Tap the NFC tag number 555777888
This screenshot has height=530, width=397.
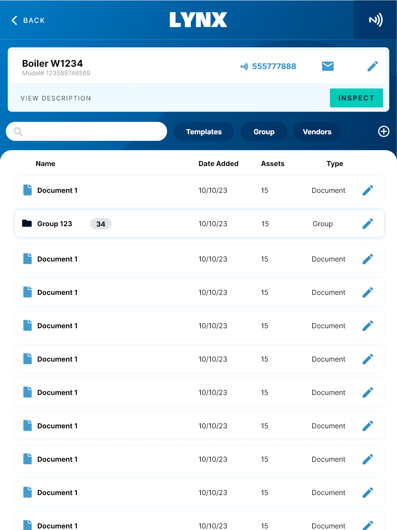274,66
